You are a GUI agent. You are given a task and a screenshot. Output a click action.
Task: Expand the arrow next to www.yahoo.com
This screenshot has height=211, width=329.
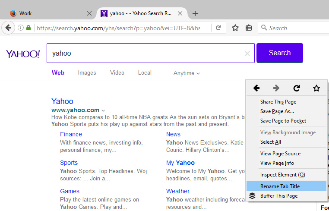click(x=104, y=110)
